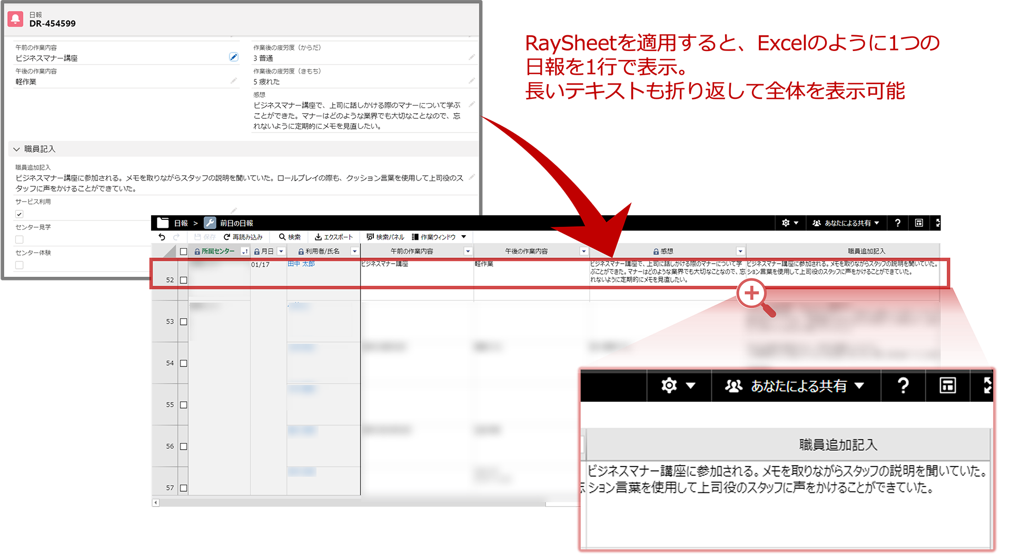Select row 56 checkbox
The width and height of the screenshot is (1011, 555).
coord(183,446)
